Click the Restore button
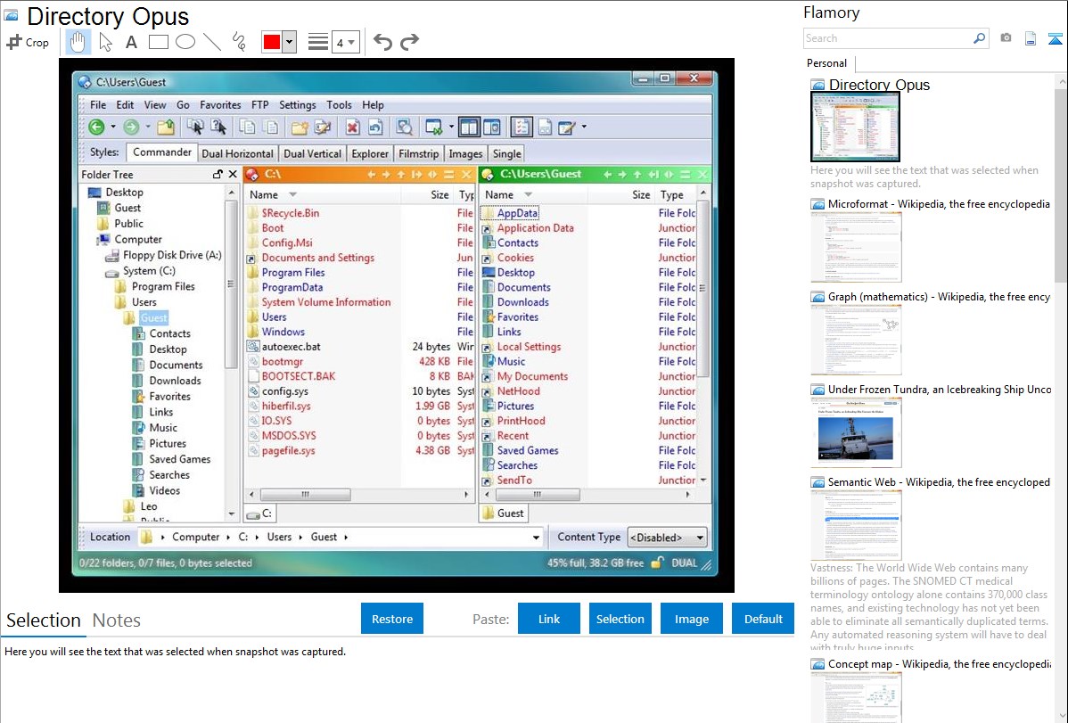Screen dimensions: 1068x723 pyautogui.click(x=392, y=619)
